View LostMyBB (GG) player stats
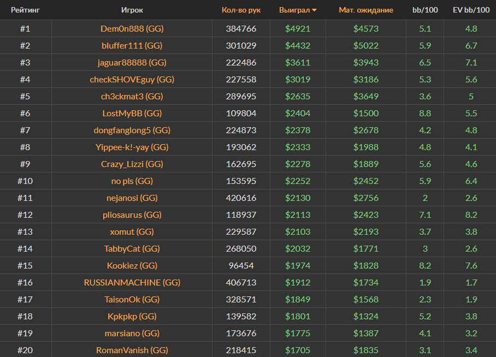 tap(132, 113)
